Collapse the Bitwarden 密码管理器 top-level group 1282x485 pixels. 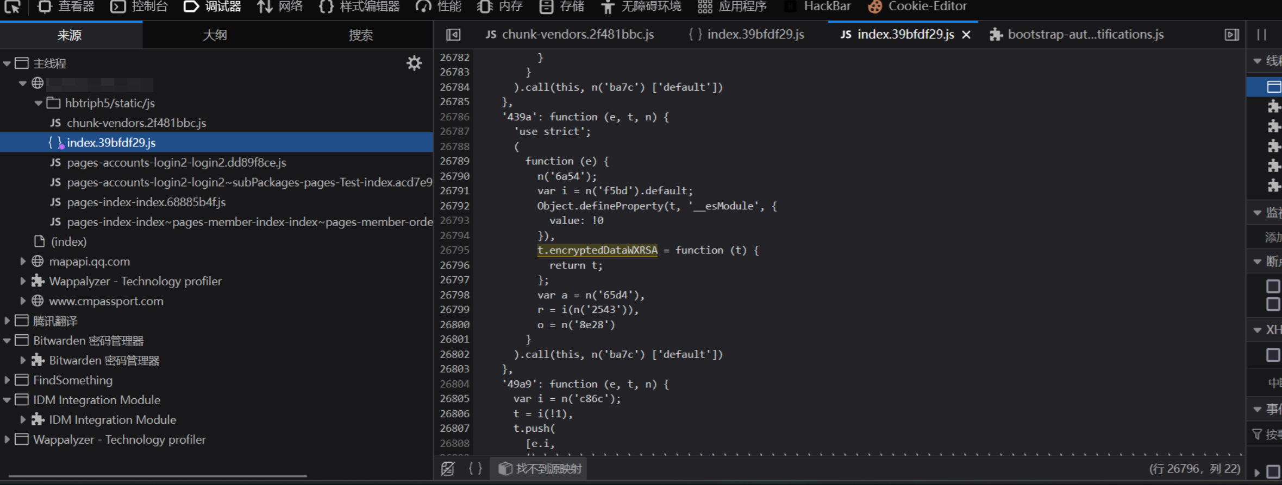(7, 341)
